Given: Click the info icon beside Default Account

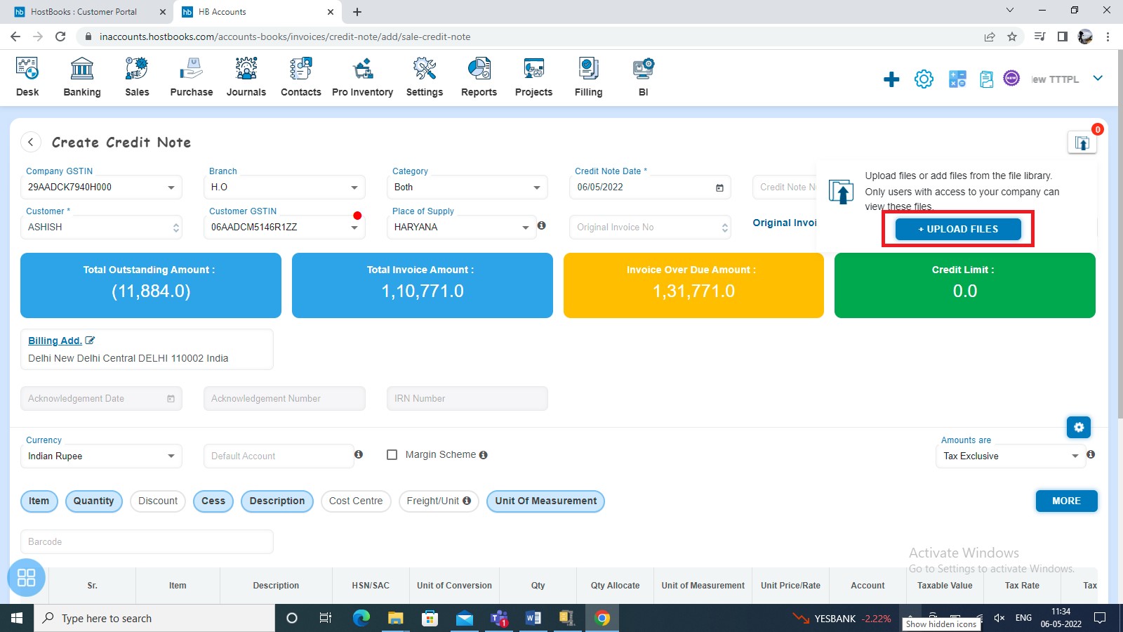Looking at the screenshot, I should click(359, 454).
